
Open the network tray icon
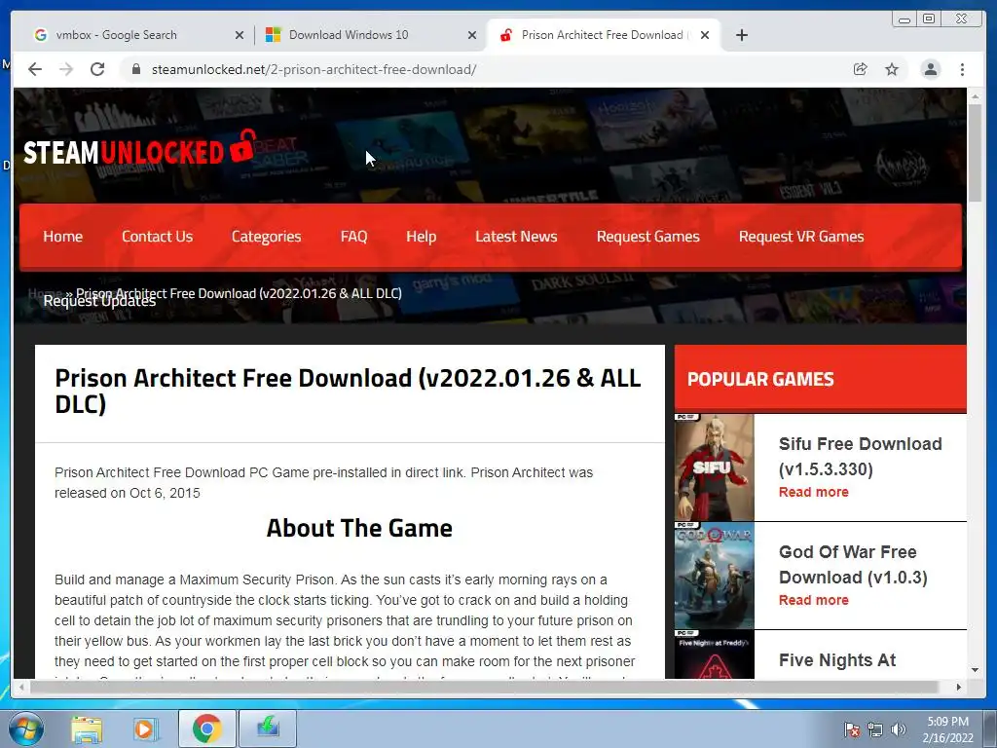875,729
